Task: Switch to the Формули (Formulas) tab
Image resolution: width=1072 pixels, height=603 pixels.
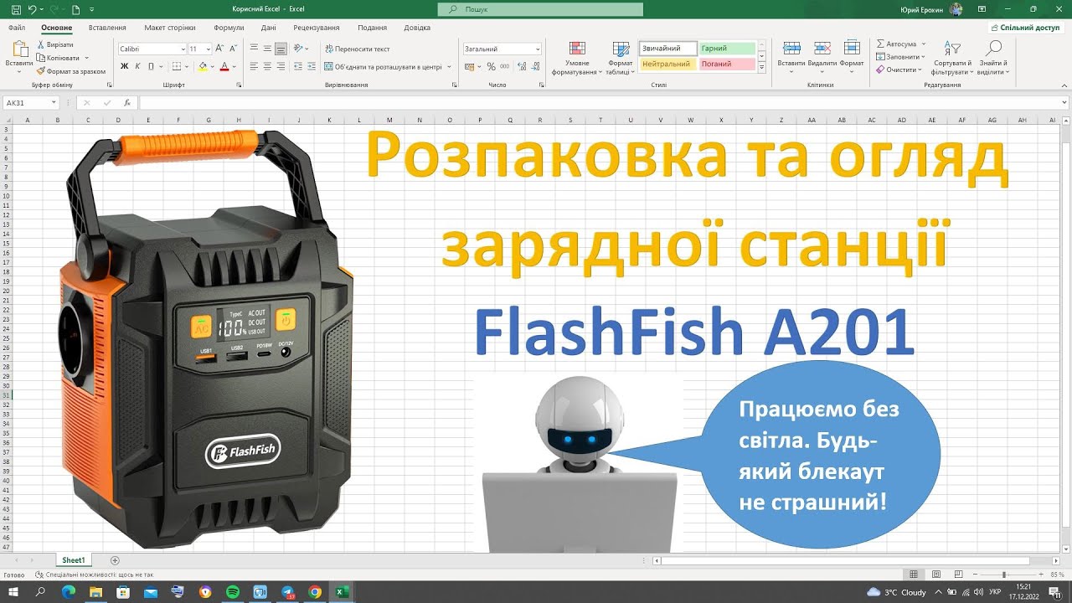Action: pos(229,28)
